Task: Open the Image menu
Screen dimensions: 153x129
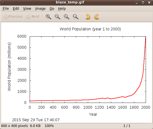Action: pyautogui.click(x=40, y=9)
